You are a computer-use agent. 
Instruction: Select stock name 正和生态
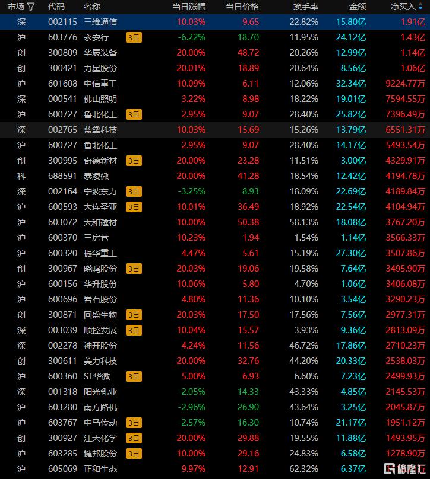coord(100,469)
